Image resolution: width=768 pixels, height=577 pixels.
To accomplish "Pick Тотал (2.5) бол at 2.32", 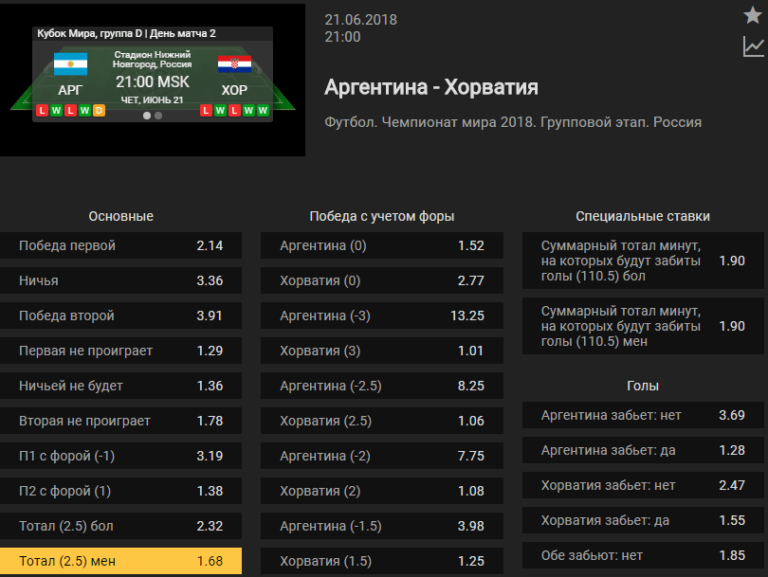I will [x=121, y=526].
